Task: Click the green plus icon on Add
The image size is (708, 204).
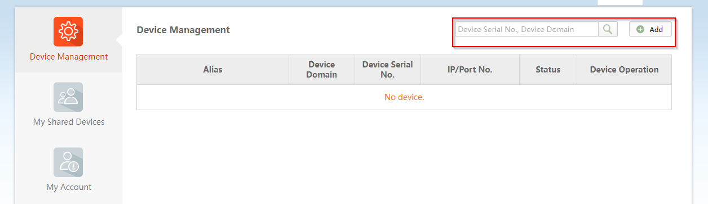Action: pos(640,29)
